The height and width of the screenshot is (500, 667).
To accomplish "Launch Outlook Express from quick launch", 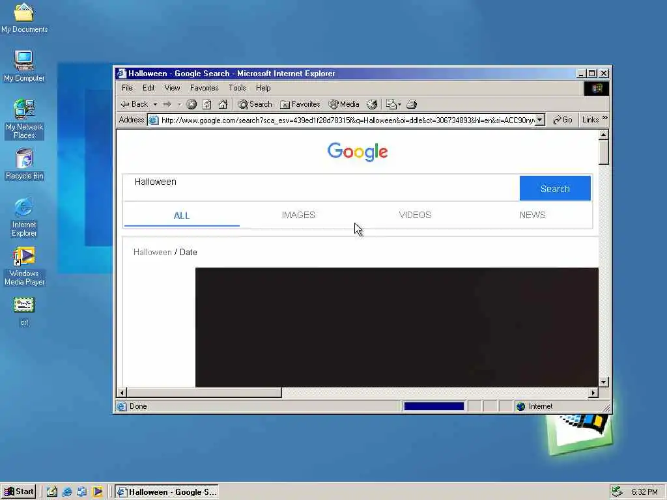I will click(81, 492).
